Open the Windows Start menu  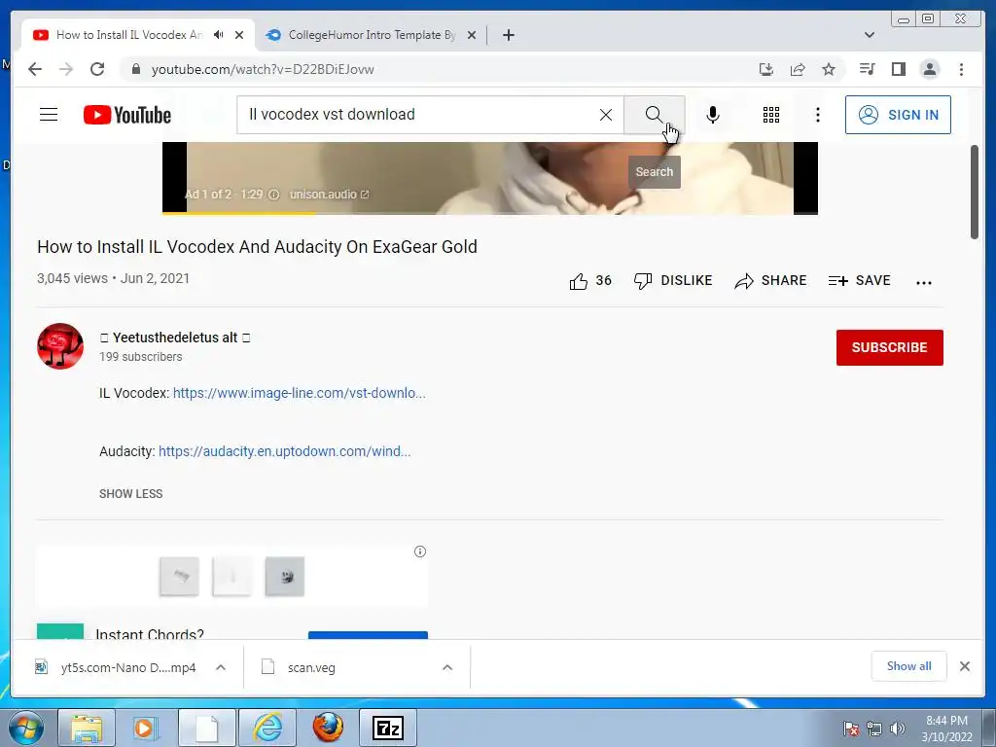point(26,728)
